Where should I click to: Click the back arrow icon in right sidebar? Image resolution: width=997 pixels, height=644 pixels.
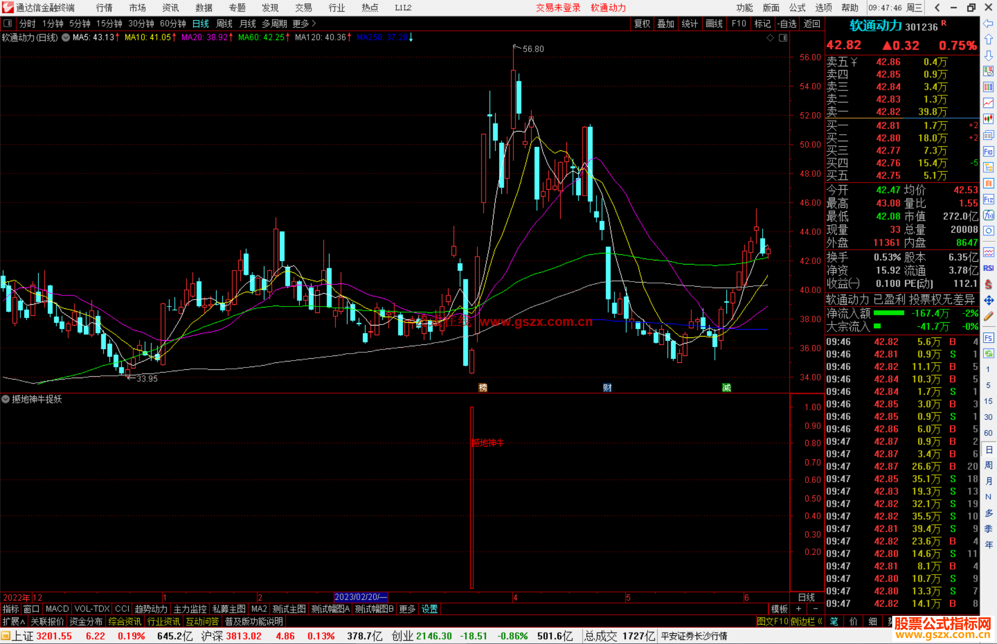988,24
